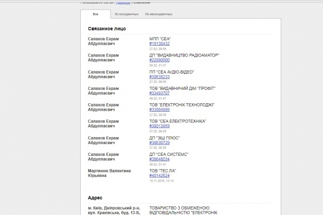The width and height of the screenshot is (323, 215).
Task: Open the #38013959 СЕА ЕЛЕКТРОТЕХНІКА link
Action: 159,126
